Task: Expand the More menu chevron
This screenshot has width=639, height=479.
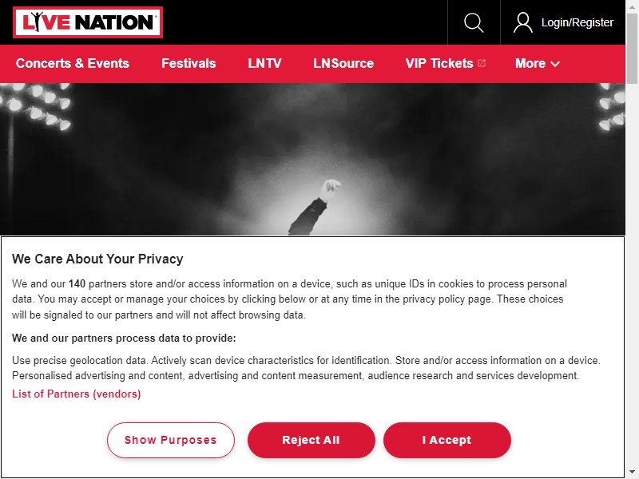Action: pos(555,64)
